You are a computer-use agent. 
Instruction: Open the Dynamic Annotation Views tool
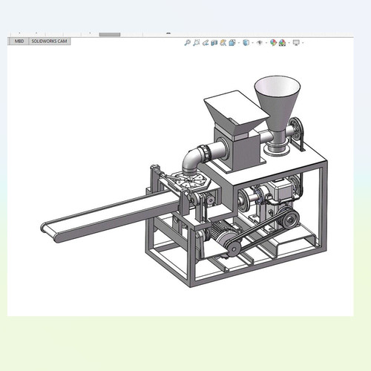pos(223,43)
